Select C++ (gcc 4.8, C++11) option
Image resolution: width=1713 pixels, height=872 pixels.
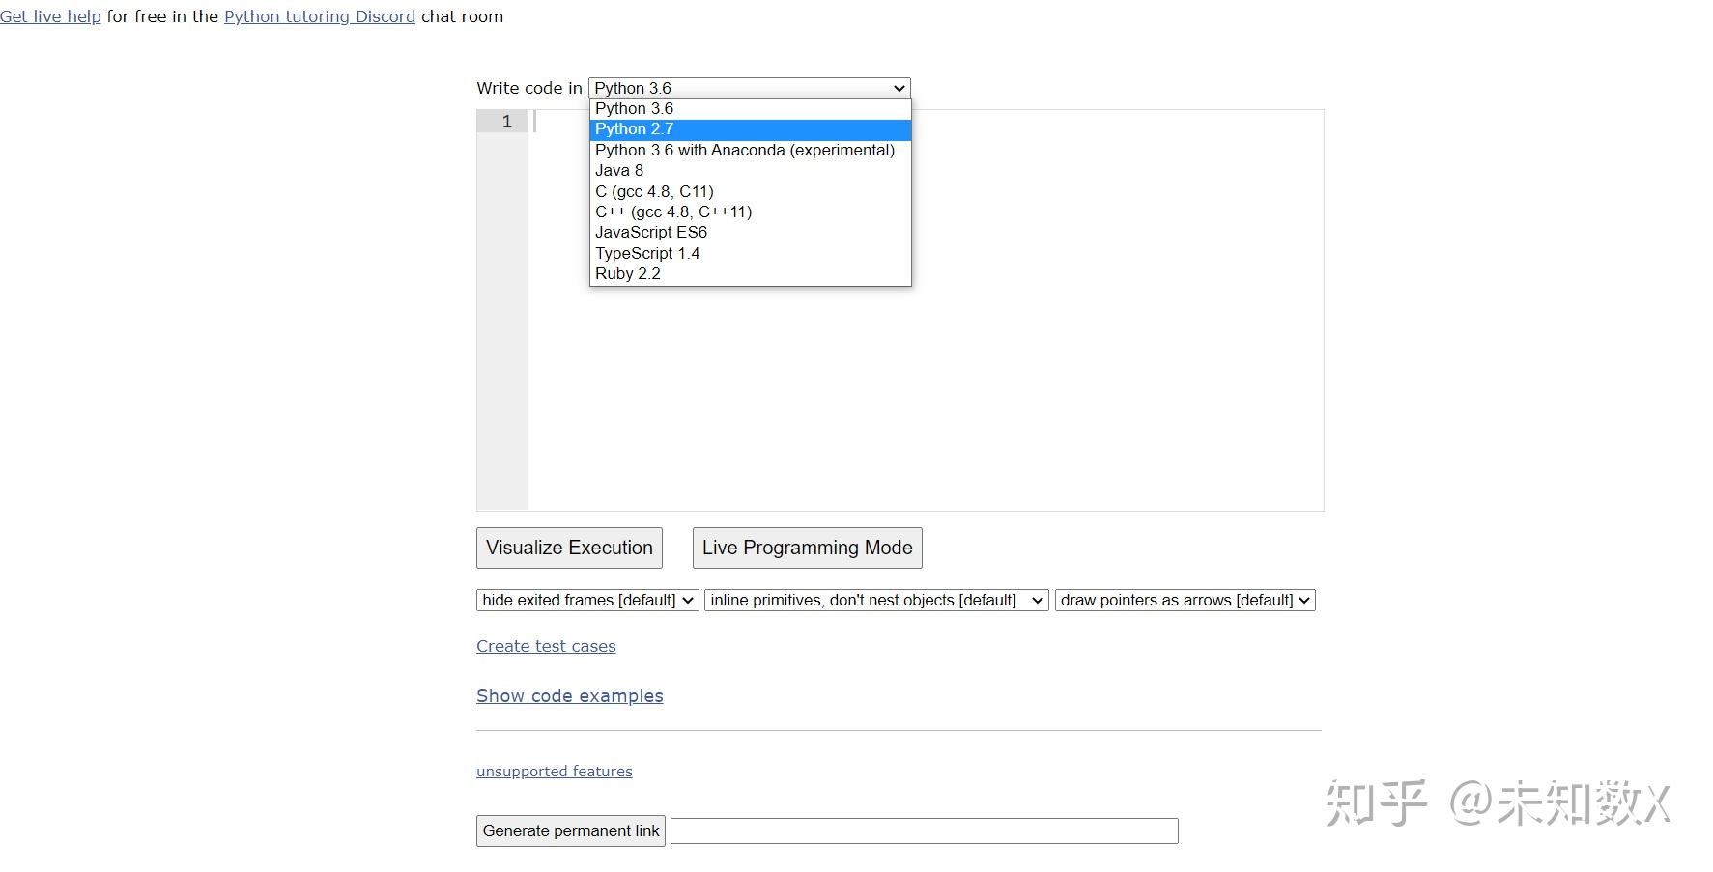click(x=673, y=211)
